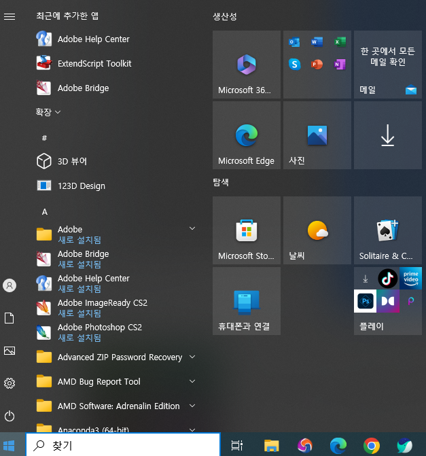
Task: Open TikTok in the 플레이 tile
Action: point(388,279)
